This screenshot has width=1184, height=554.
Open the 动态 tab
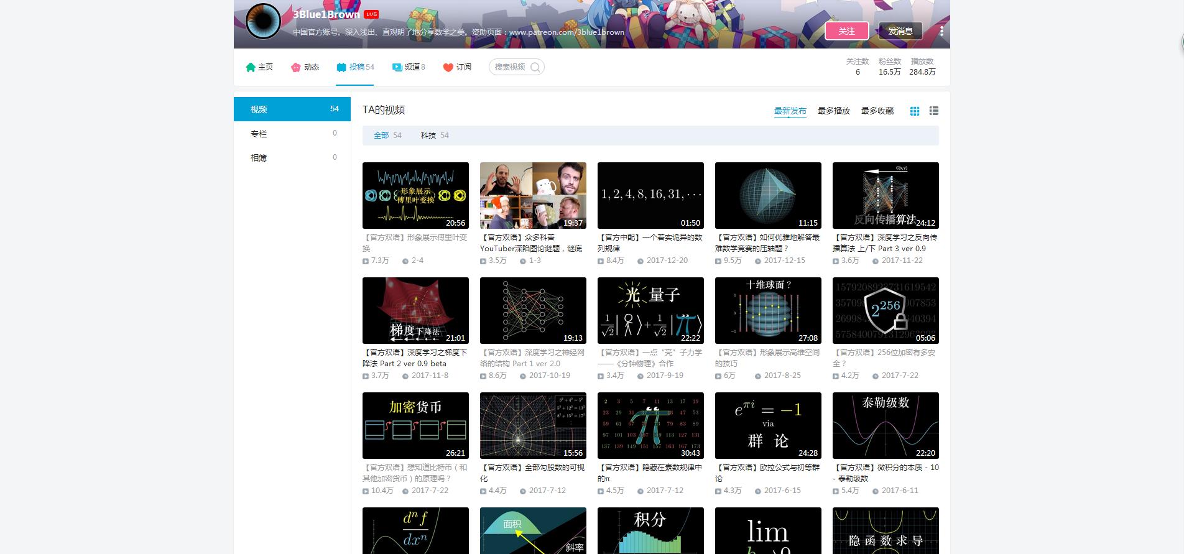(305, 67)
